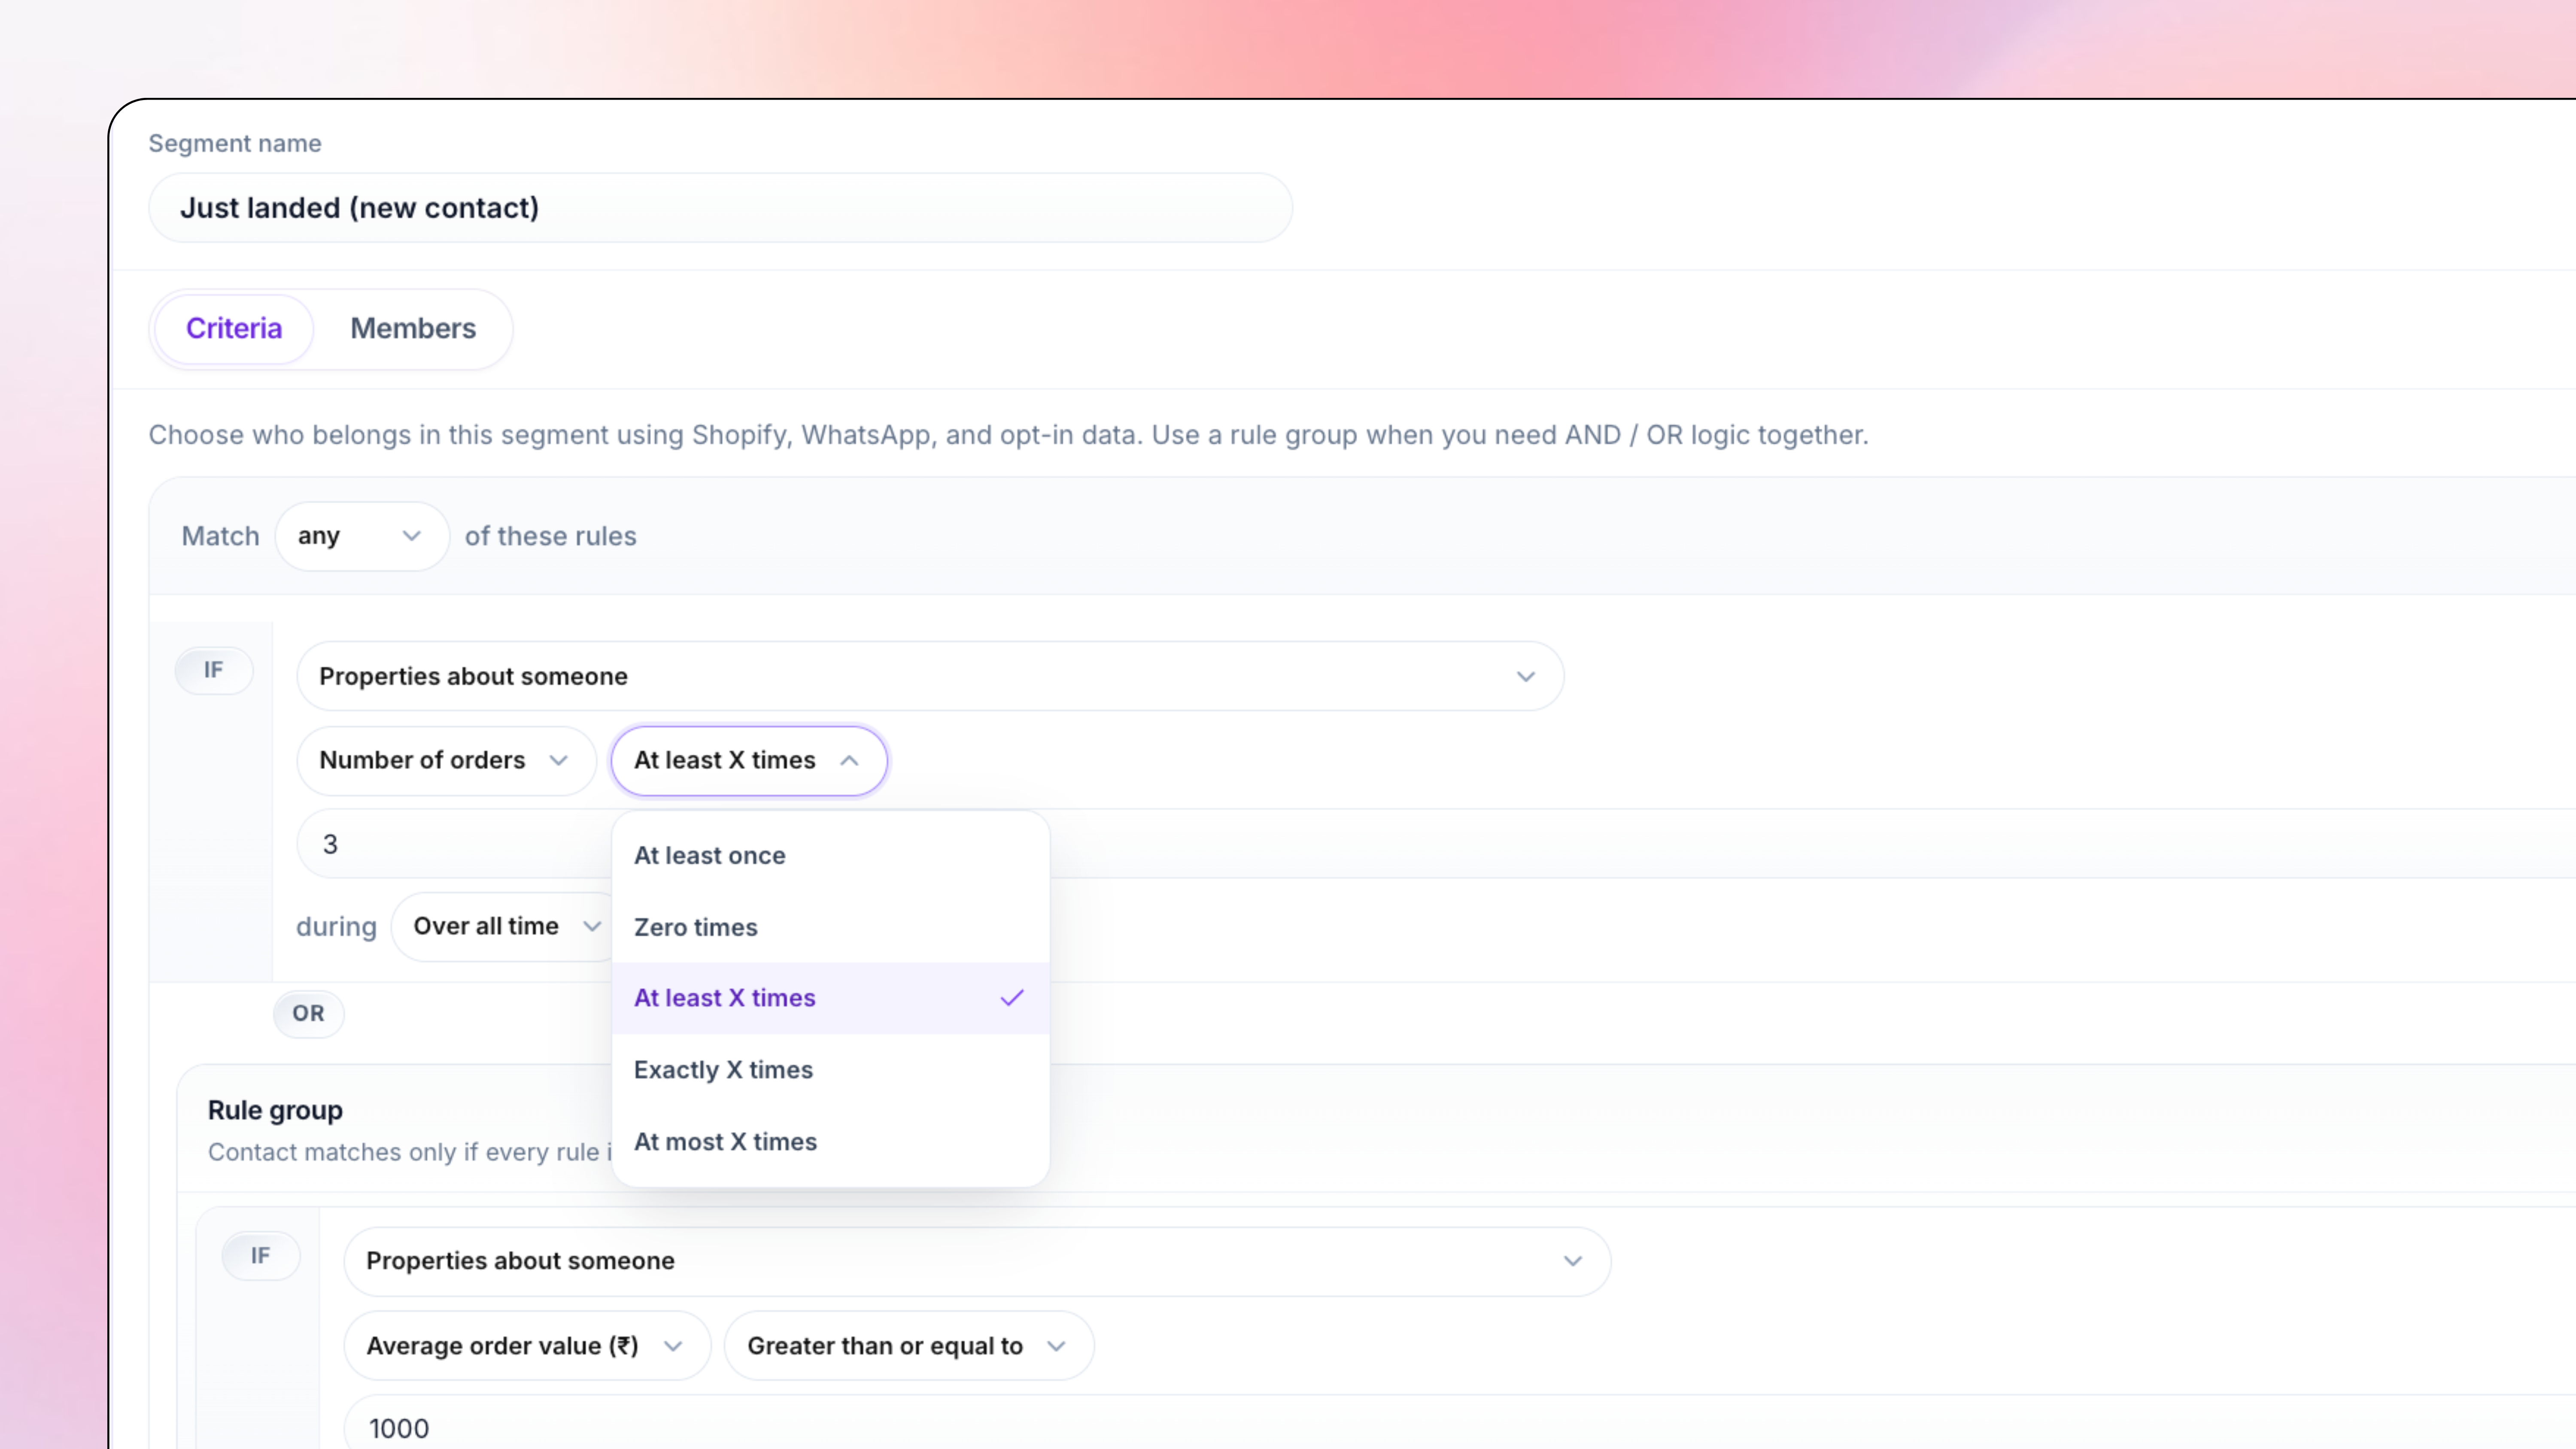Expand the first Properties about someone dropdown
Screen dimensions: 2576x1449
[930, 676]
